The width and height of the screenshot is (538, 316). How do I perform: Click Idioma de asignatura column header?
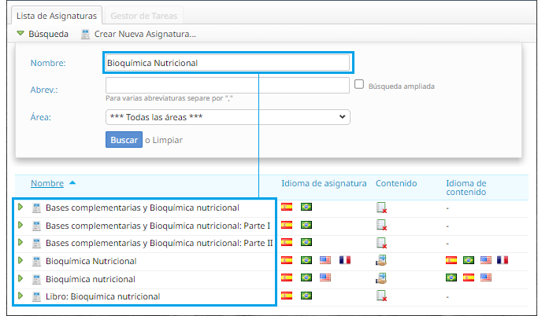point(324,183)
